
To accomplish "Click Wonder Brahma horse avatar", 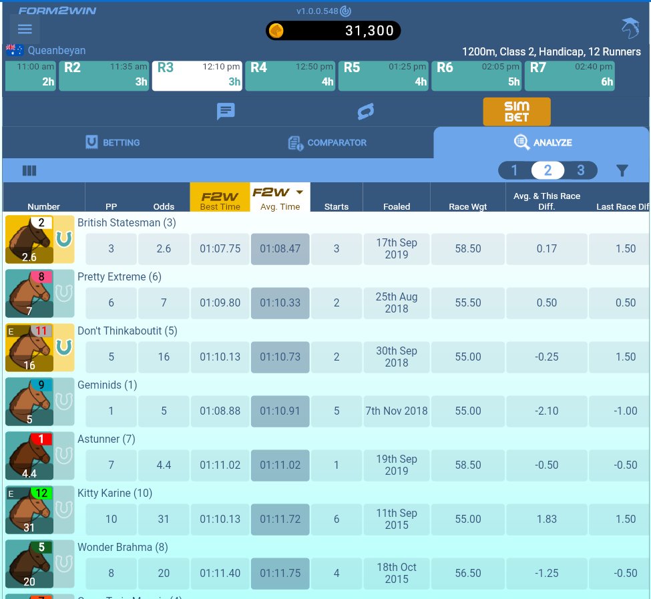I will [x=29, y=564].
